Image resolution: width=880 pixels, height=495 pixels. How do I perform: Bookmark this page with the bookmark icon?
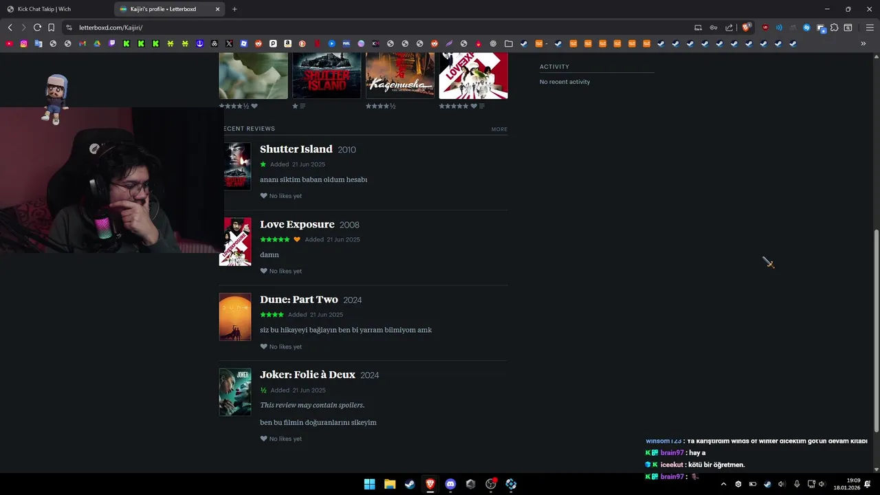[51, 27]
